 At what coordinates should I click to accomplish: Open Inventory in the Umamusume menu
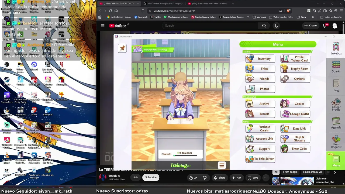pos(260,59)
